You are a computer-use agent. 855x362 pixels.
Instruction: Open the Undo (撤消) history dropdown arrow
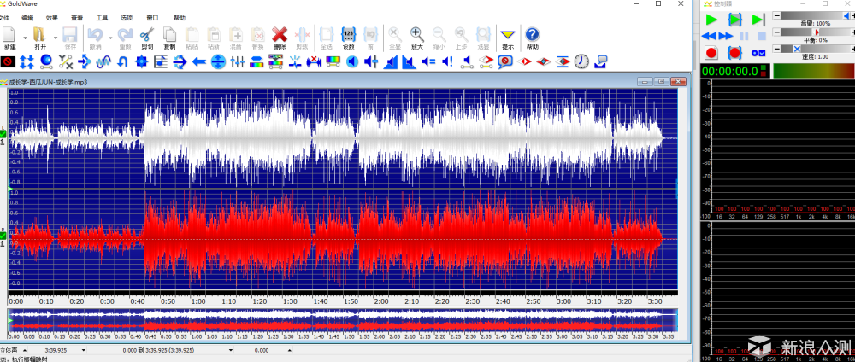tap(110, 38)
